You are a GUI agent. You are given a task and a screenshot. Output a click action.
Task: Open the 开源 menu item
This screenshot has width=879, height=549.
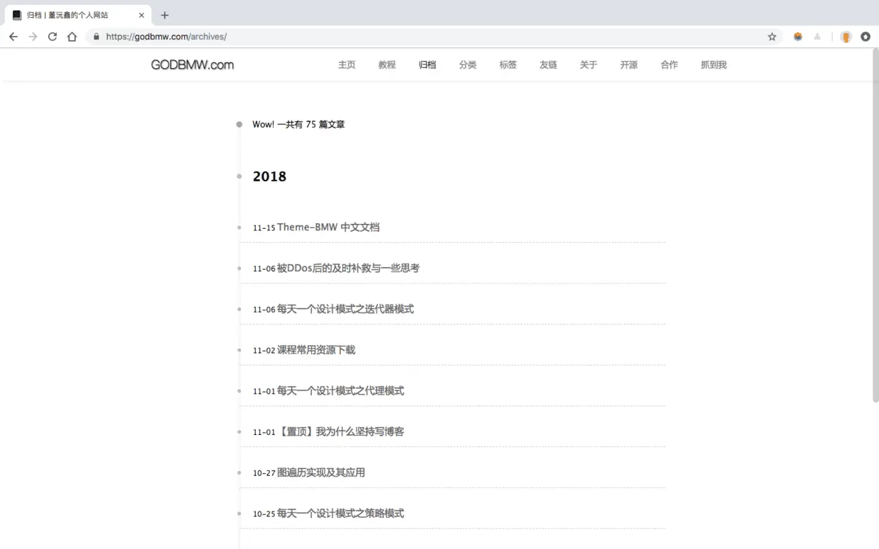(x=629, y=64)
